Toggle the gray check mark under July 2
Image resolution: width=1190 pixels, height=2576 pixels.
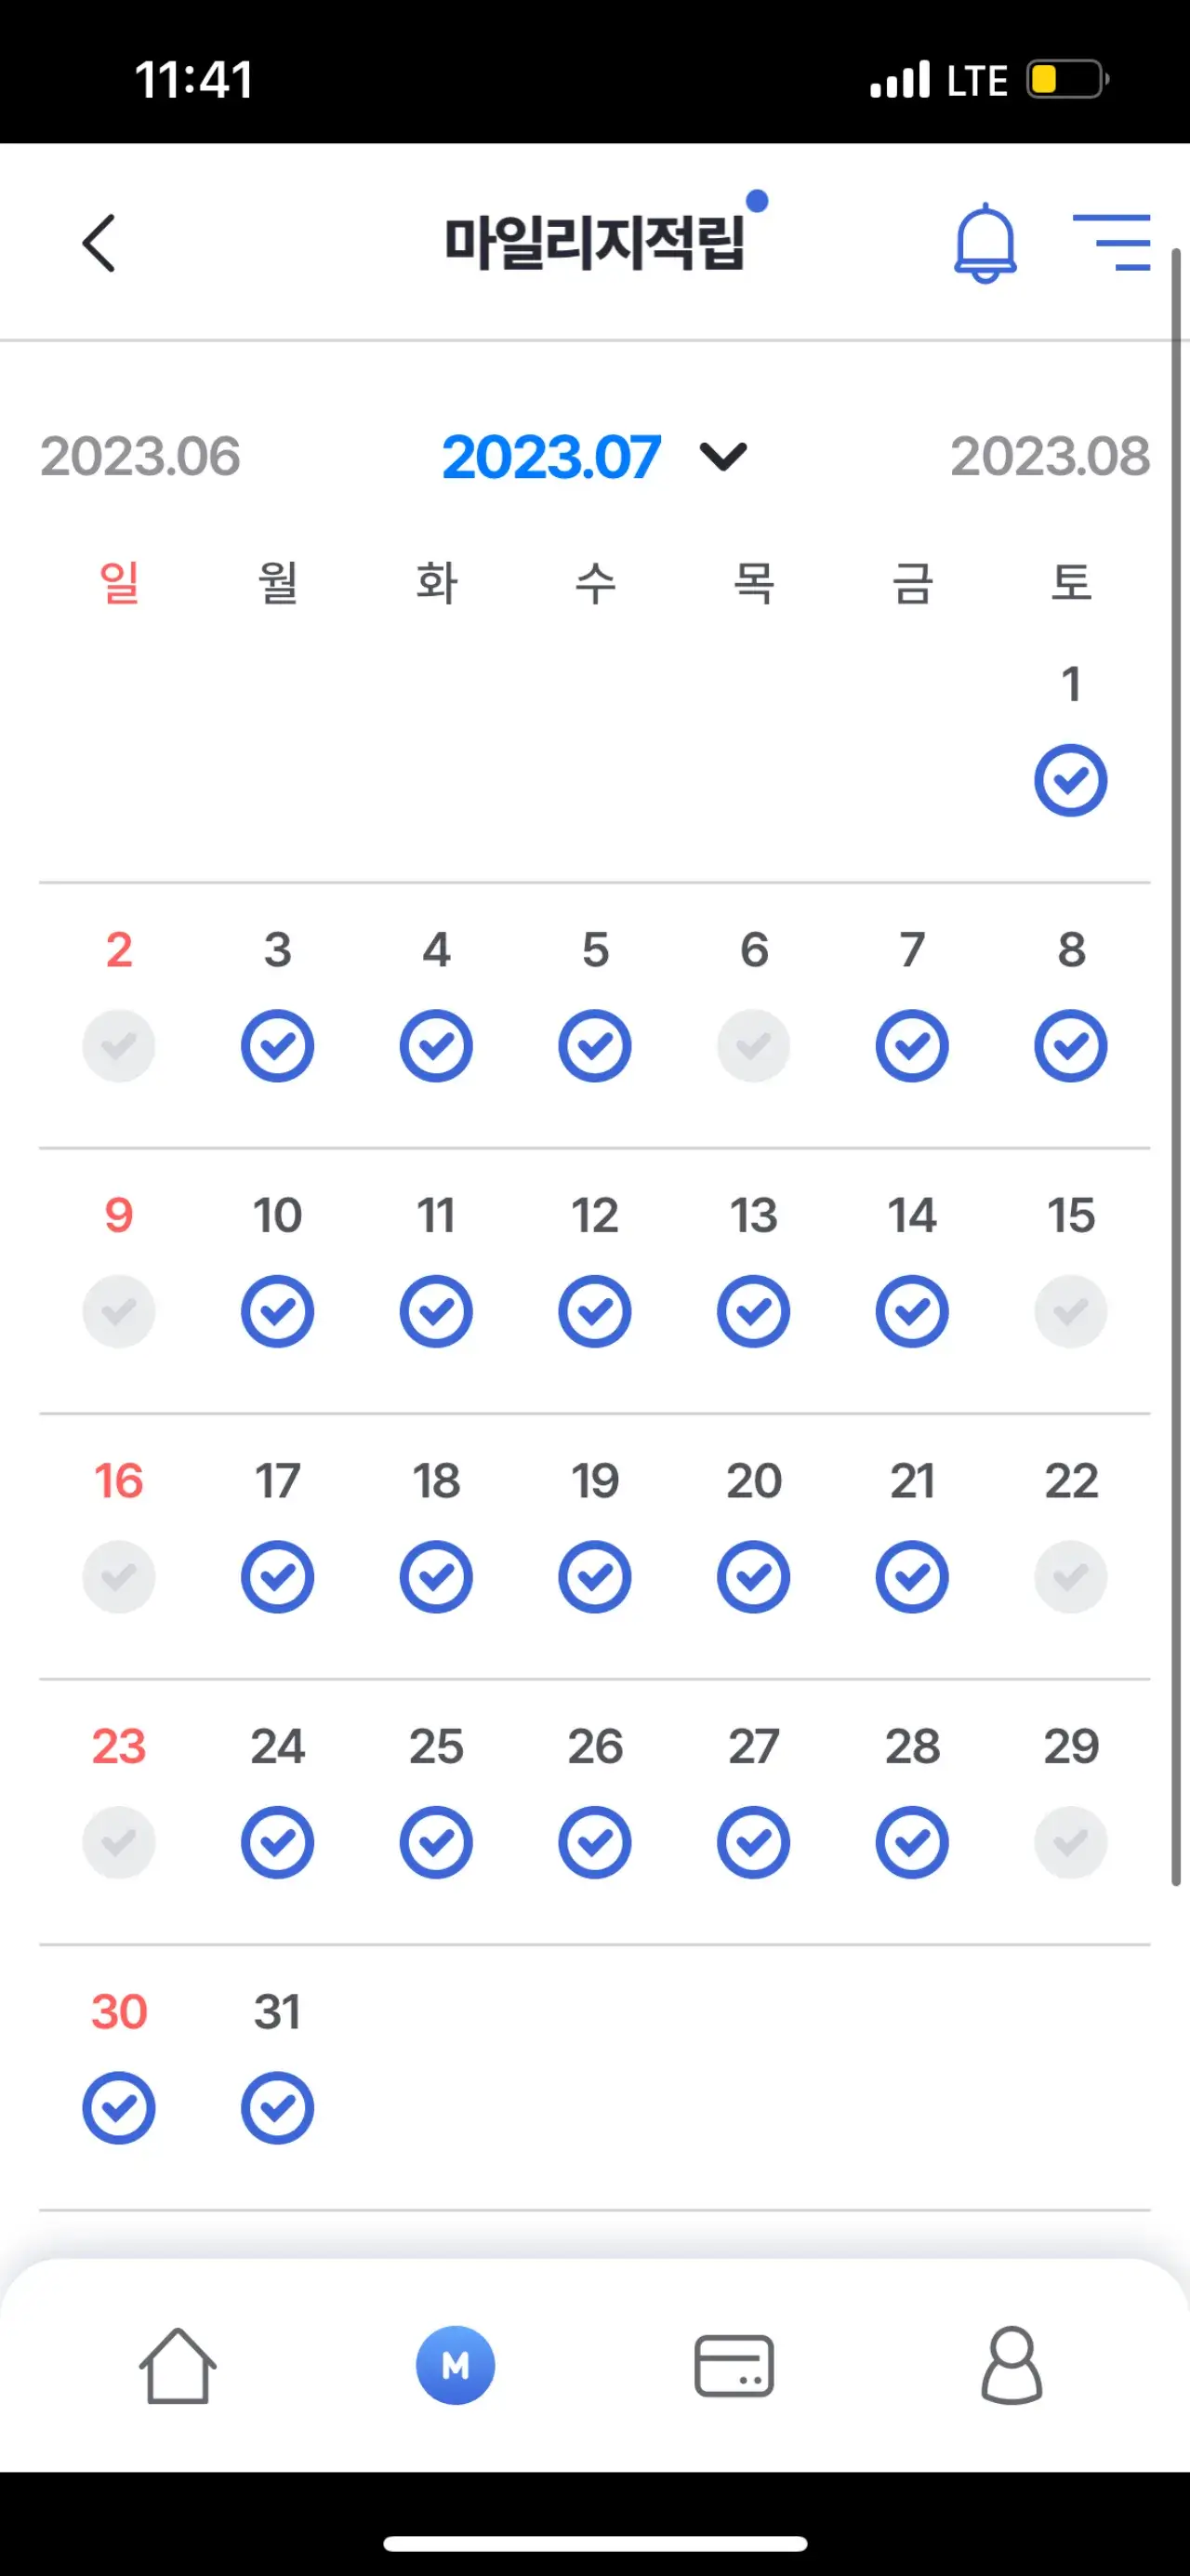click(119, 1046)
